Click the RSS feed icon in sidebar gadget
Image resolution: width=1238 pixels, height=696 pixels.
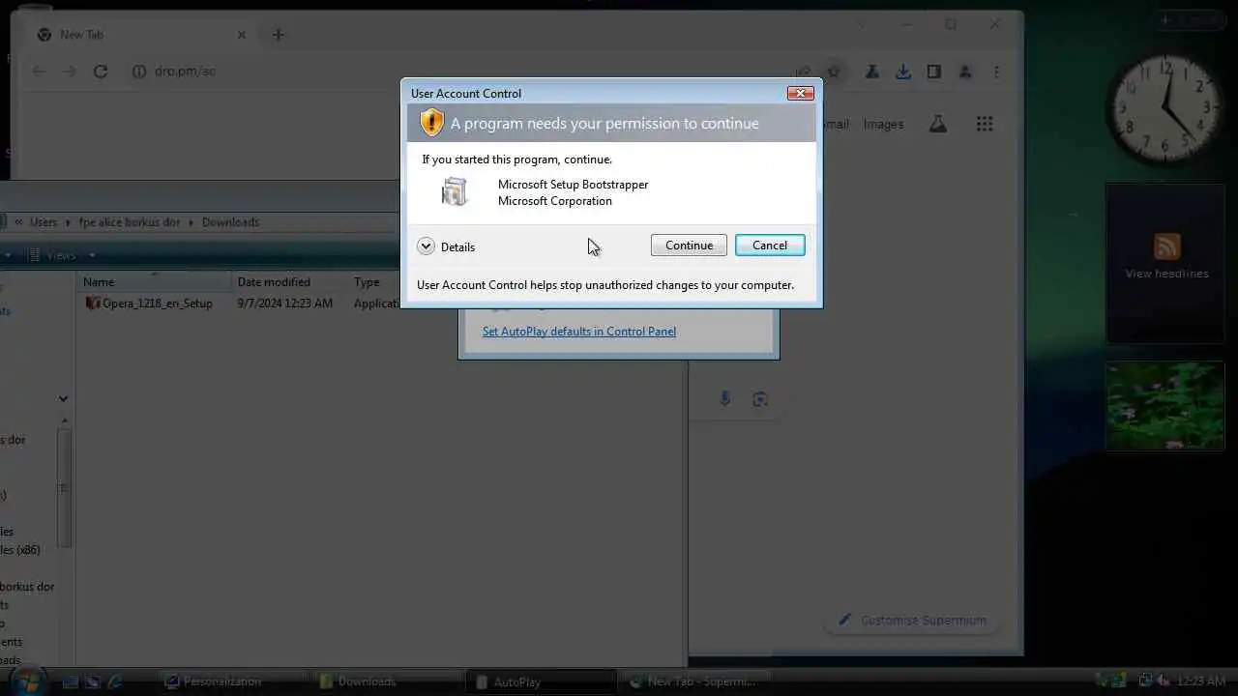tap(1166, 246)
